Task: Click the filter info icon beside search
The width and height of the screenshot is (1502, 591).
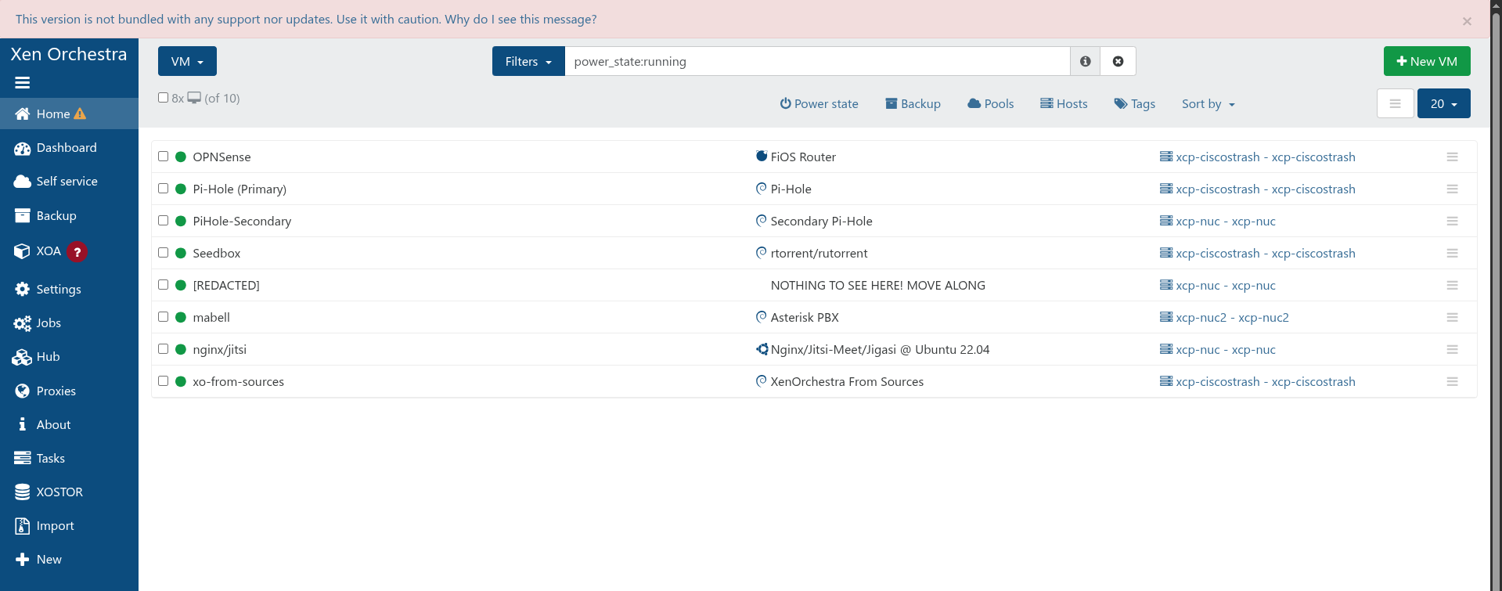Action: (x=1085, y=61)
